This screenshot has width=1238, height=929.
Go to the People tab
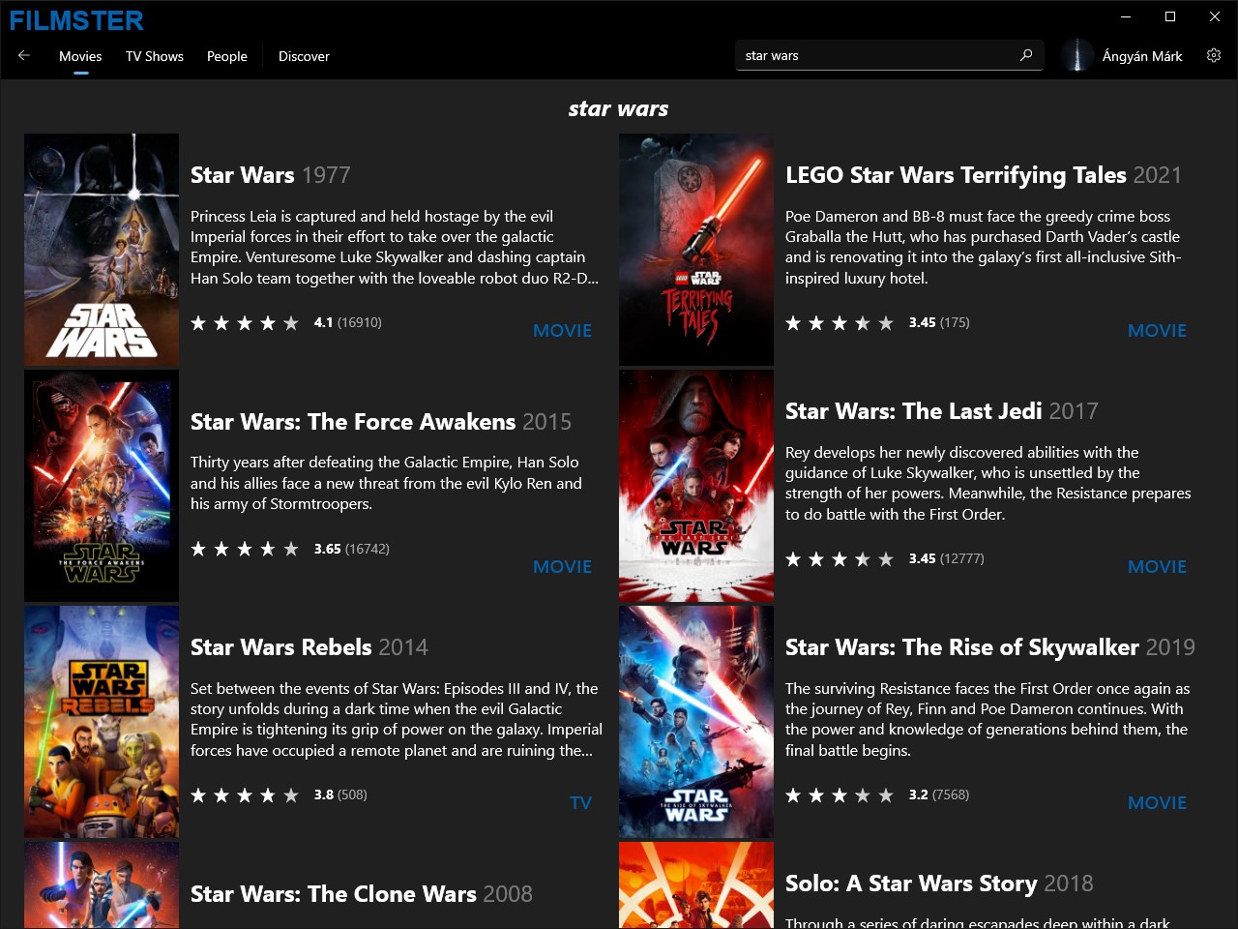click(227, 56)
